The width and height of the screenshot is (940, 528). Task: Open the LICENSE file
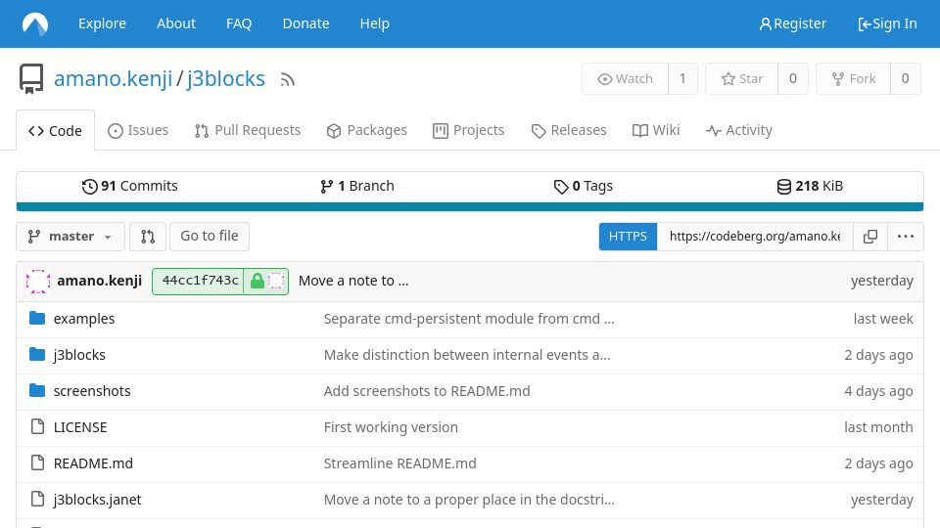80,427
